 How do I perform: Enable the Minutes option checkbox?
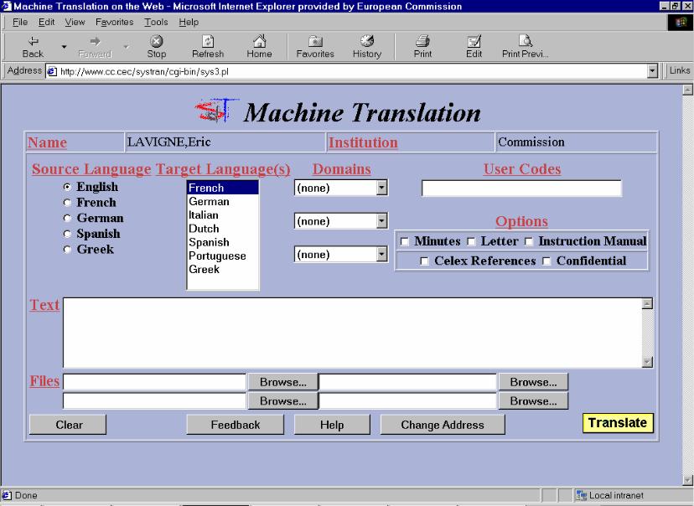[x=404, y=241]
